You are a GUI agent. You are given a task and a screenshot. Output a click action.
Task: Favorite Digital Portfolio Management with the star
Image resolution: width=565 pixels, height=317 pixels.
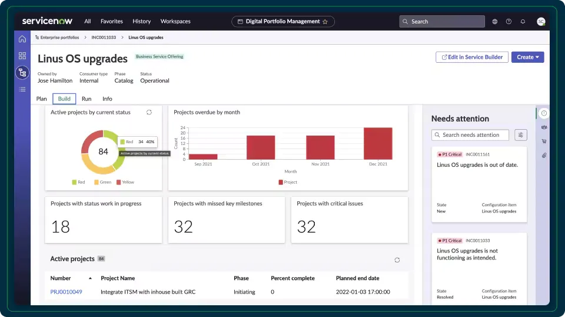pyautogui.click(x=325, y=22)
